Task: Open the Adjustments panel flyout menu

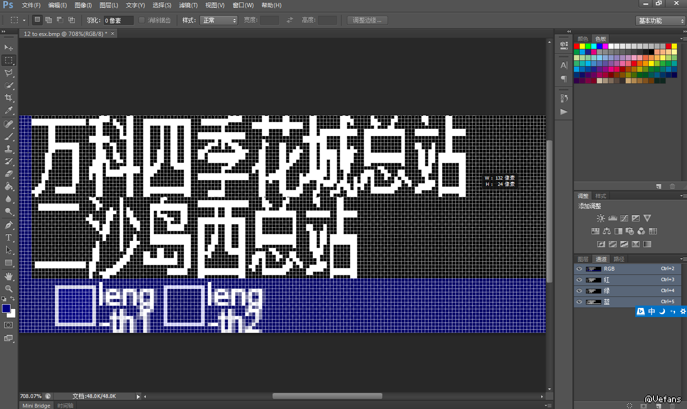Action: click(x=683, y=196)
